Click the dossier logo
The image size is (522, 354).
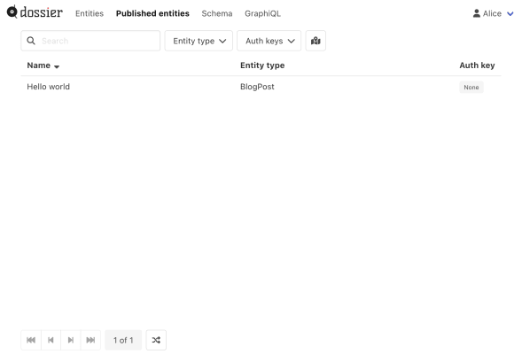(x=35, y=12)
